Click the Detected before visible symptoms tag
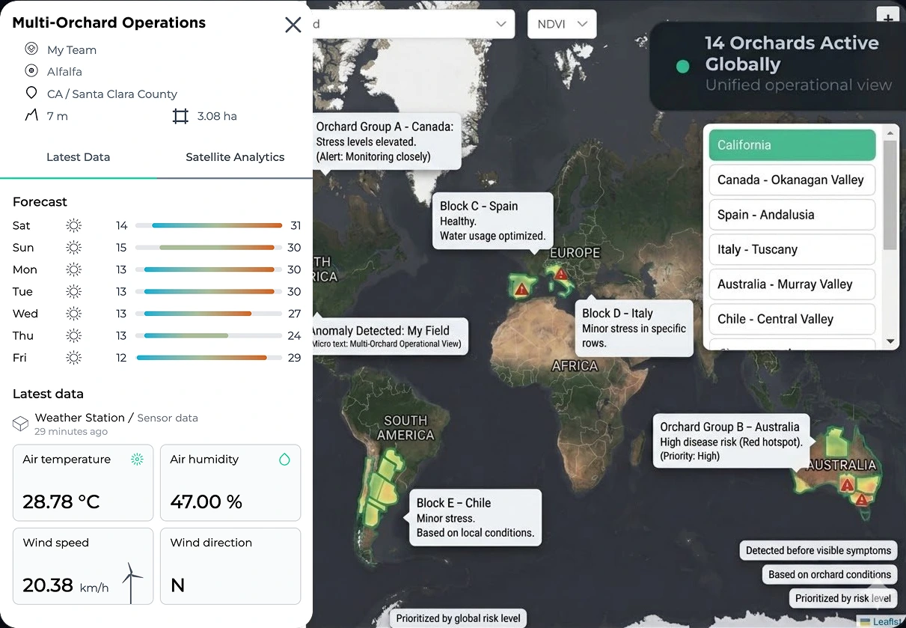Image resolution: width=906 pixels, height=628 pixels. click(818, 551)
